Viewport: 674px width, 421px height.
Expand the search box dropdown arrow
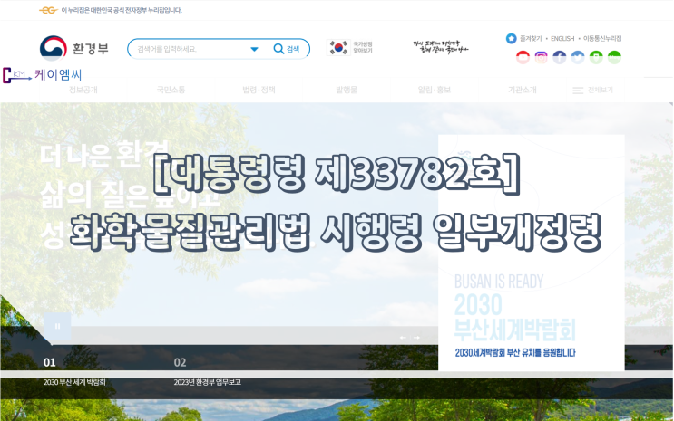pos(254,49)
